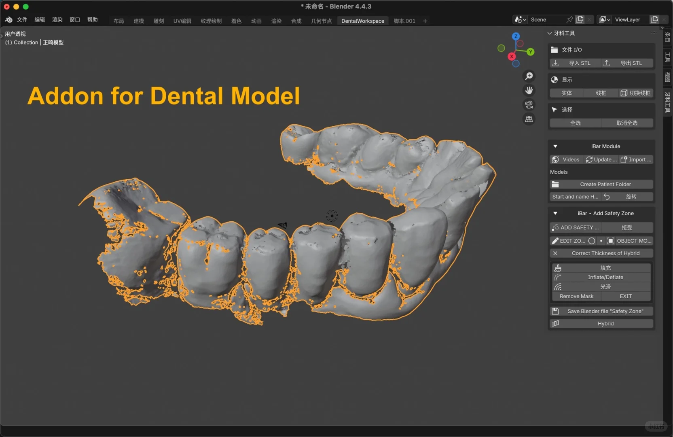Create a new scene with the copy icon
This screenshot has height=437, width=673.
tap(580, 19)
